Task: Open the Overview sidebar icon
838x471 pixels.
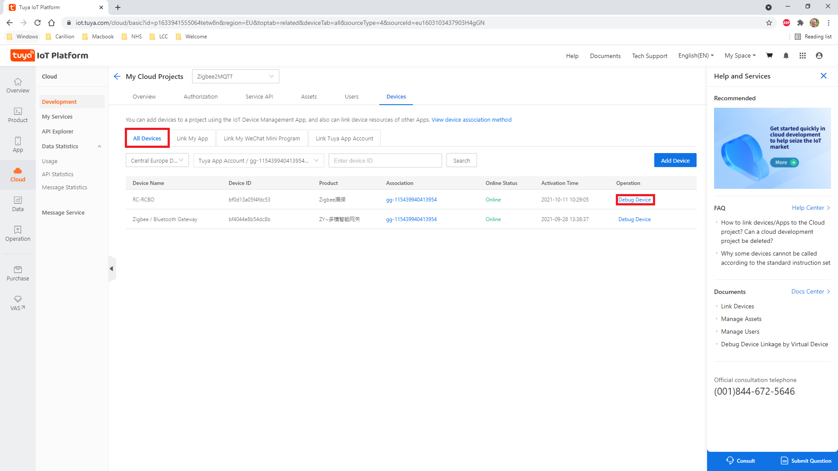Action: click(18, 85)
